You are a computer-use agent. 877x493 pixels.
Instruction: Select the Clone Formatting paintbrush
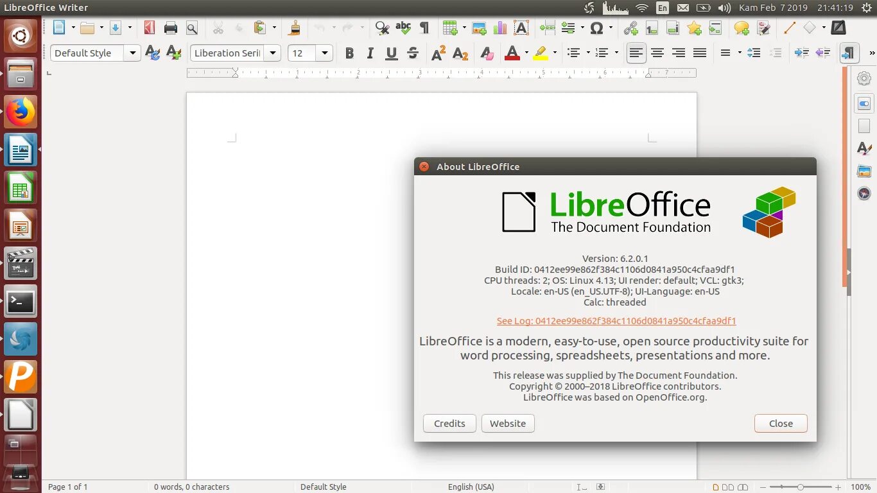point(295,28)
